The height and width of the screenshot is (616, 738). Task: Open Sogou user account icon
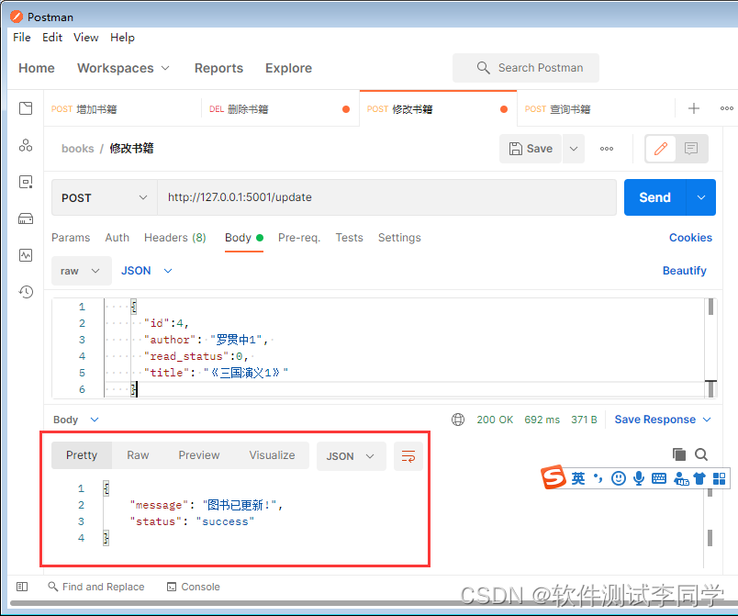(681, 478)
